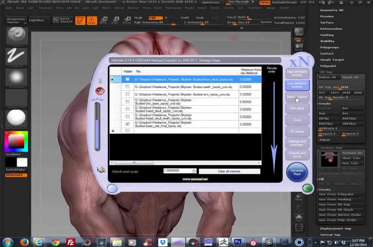Viewport: 373px width, 247px height.
Task: Click the Scroll canvas button
Action: [x=298, y=47]
